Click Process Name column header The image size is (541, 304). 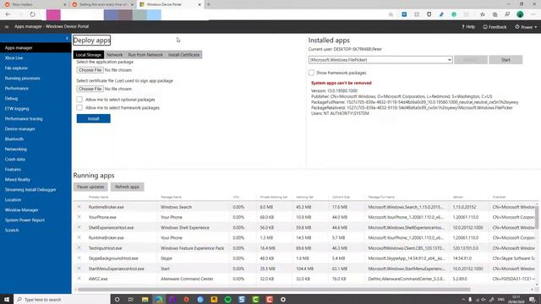(99, 197)
